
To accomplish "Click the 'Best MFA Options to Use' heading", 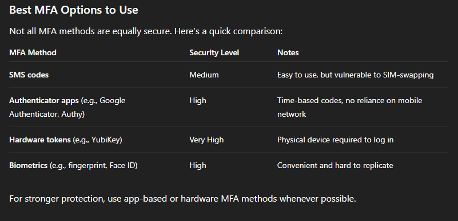I will click(74, 10).
